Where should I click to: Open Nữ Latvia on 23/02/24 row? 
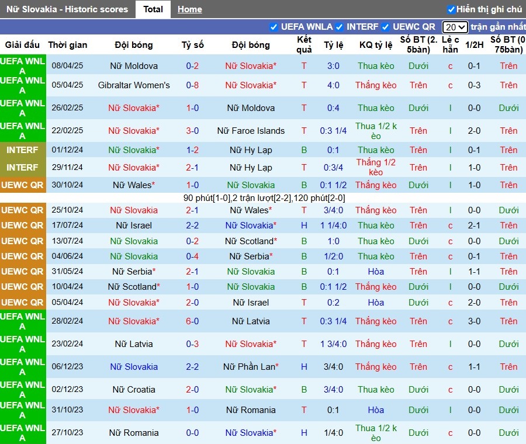[134, 344]
